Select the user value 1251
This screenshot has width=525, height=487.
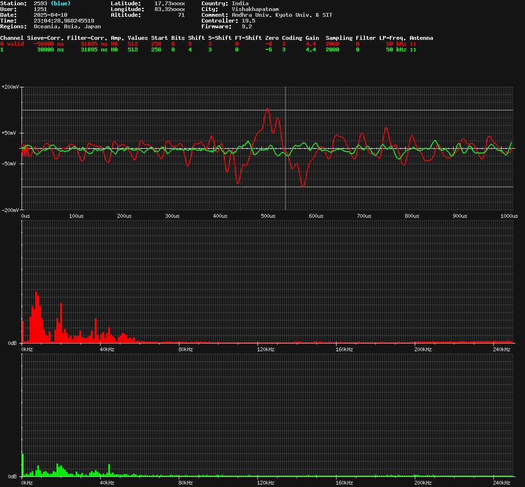point(40,9)
